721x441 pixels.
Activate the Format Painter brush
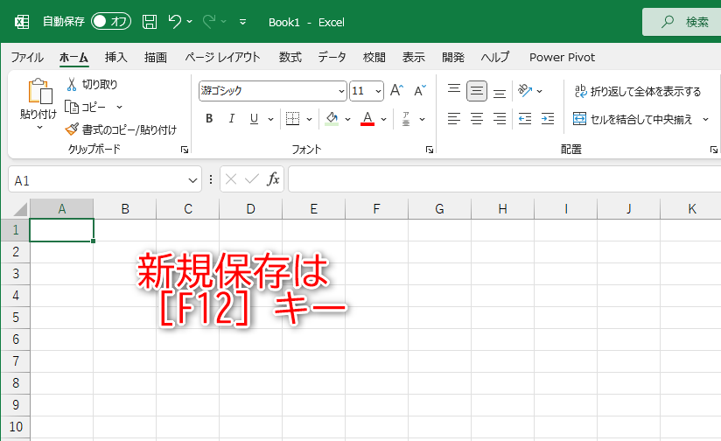pyautogui.click(x=72, y=129)
